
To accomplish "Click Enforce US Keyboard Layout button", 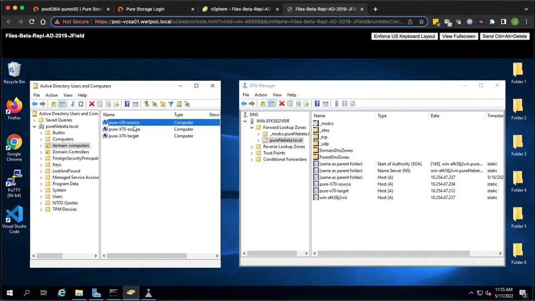I will 405,36.
